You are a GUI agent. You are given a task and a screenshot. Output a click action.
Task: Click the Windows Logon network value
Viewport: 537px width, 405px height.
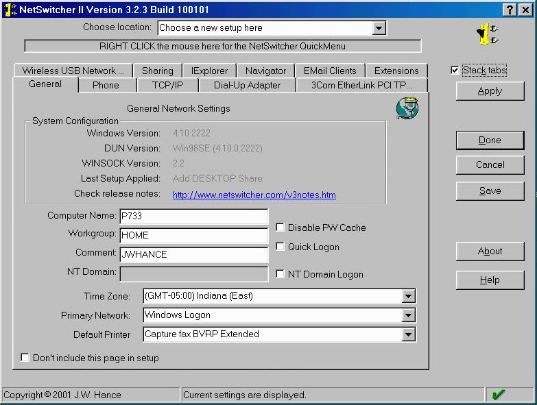pos(178,315)
